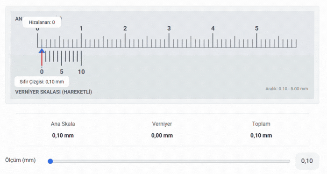The height and width of the screenshot is (174, 327).
Task: Click the 'Sıfır Çizgisi: 0,10 mm' label
Action: coord(42,82)
